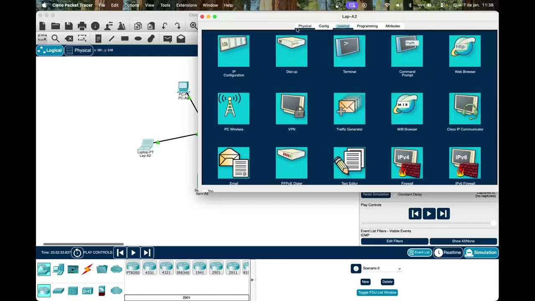The height and width of the screenshot is (301, 535).
Task: Launch the Traffic Generator app
Action: click(349, 109)
